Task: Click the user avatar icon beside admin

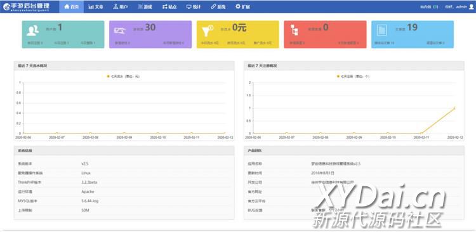Action: tap(471, 7)
